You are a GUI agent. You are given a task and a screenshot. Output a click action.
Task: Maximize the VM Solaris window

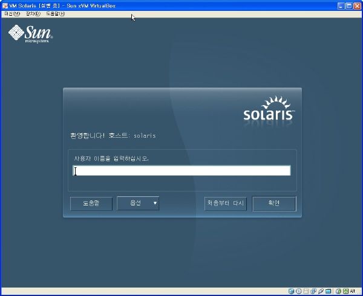click(x=349, y=6)
